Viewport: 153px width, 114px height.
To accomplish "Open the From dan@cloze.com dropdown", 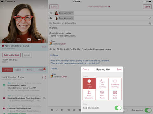I will (99, 7).
